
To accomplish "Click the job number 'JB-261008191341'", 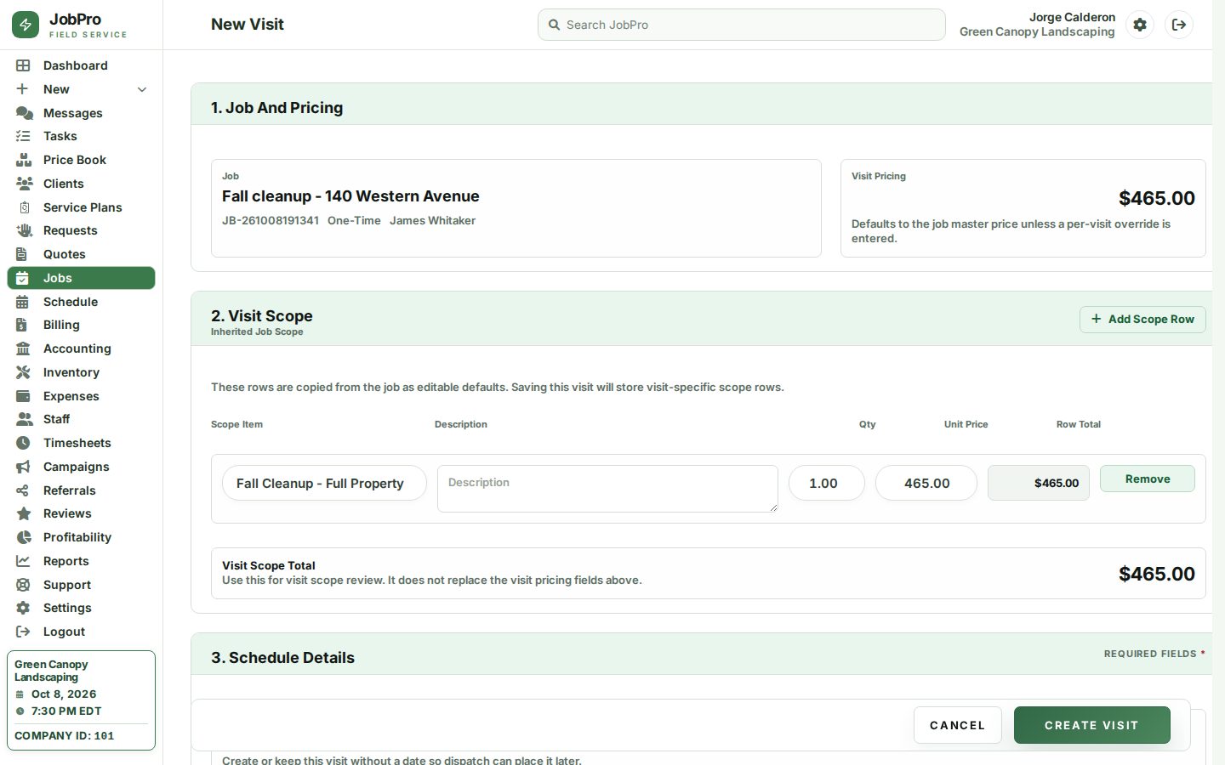I will coord(271,220).
